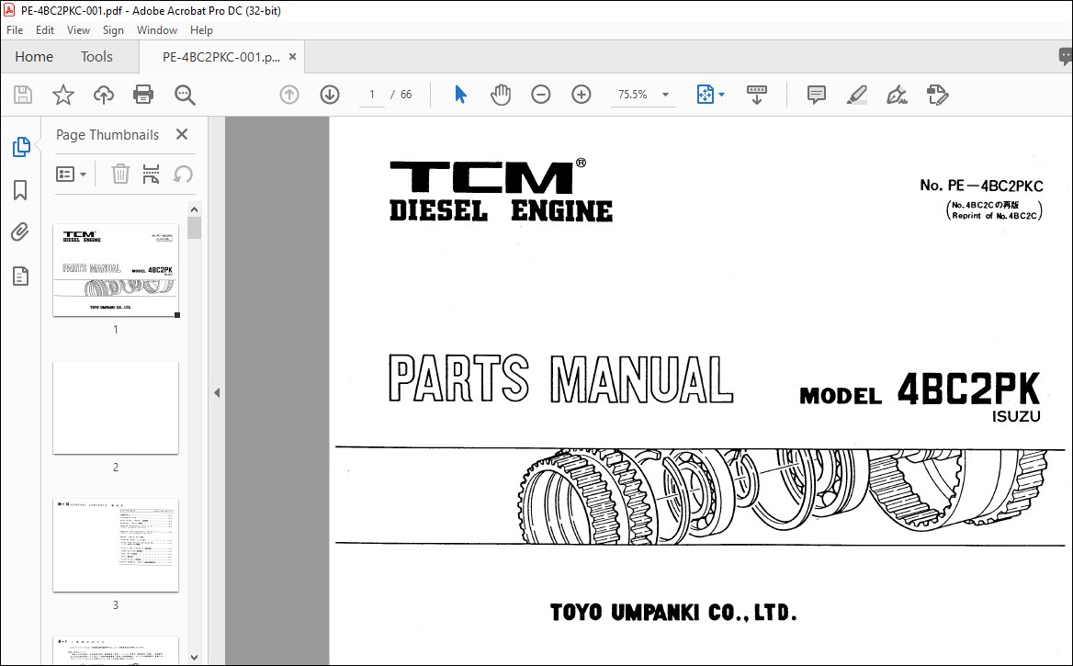Click the Save file icon

(x=23, y=95)
